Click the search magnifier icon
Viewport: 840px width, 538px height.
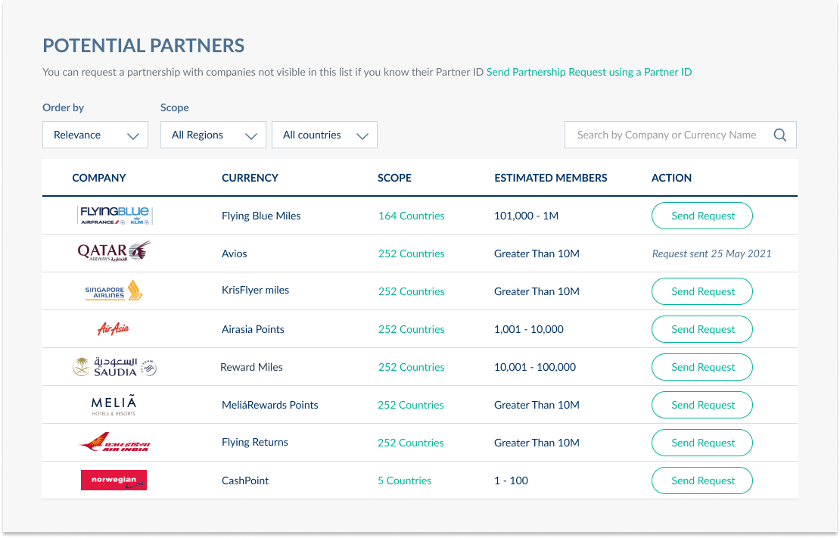[780, 134]
